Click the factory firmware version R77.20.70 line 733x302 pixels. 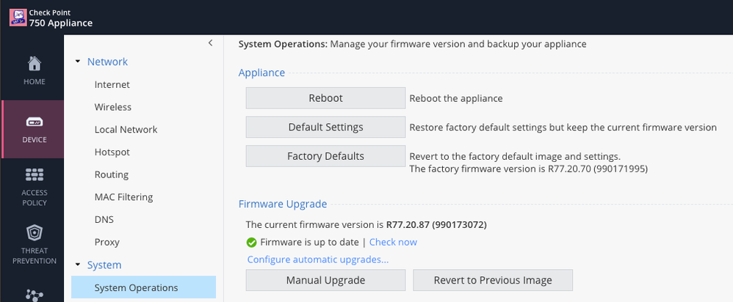point(528,169)
